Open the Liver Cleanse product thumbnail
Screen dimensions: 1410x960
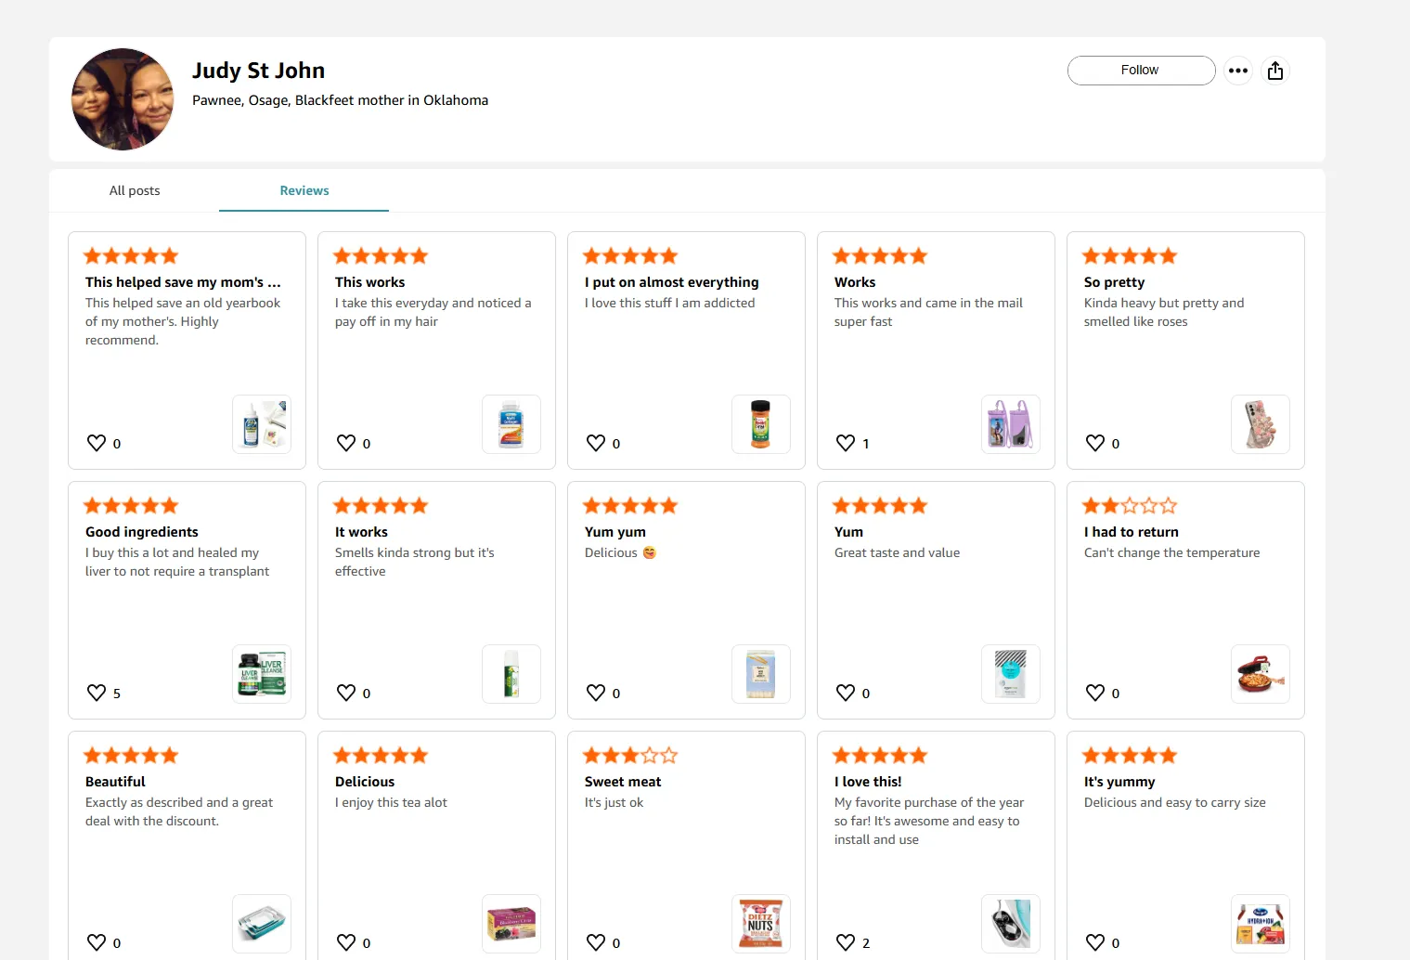pos(262,674)
